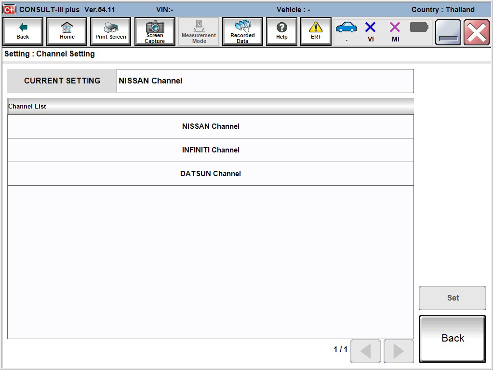
Task: Click the CURRENT SETTING value field
Action: 265,81
